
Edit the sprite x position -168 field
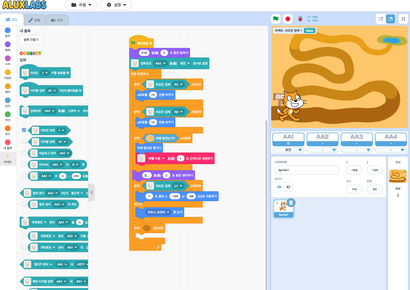[354, 170]
